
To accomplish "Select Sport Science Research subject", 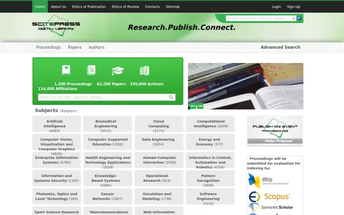I will [57, 211].
